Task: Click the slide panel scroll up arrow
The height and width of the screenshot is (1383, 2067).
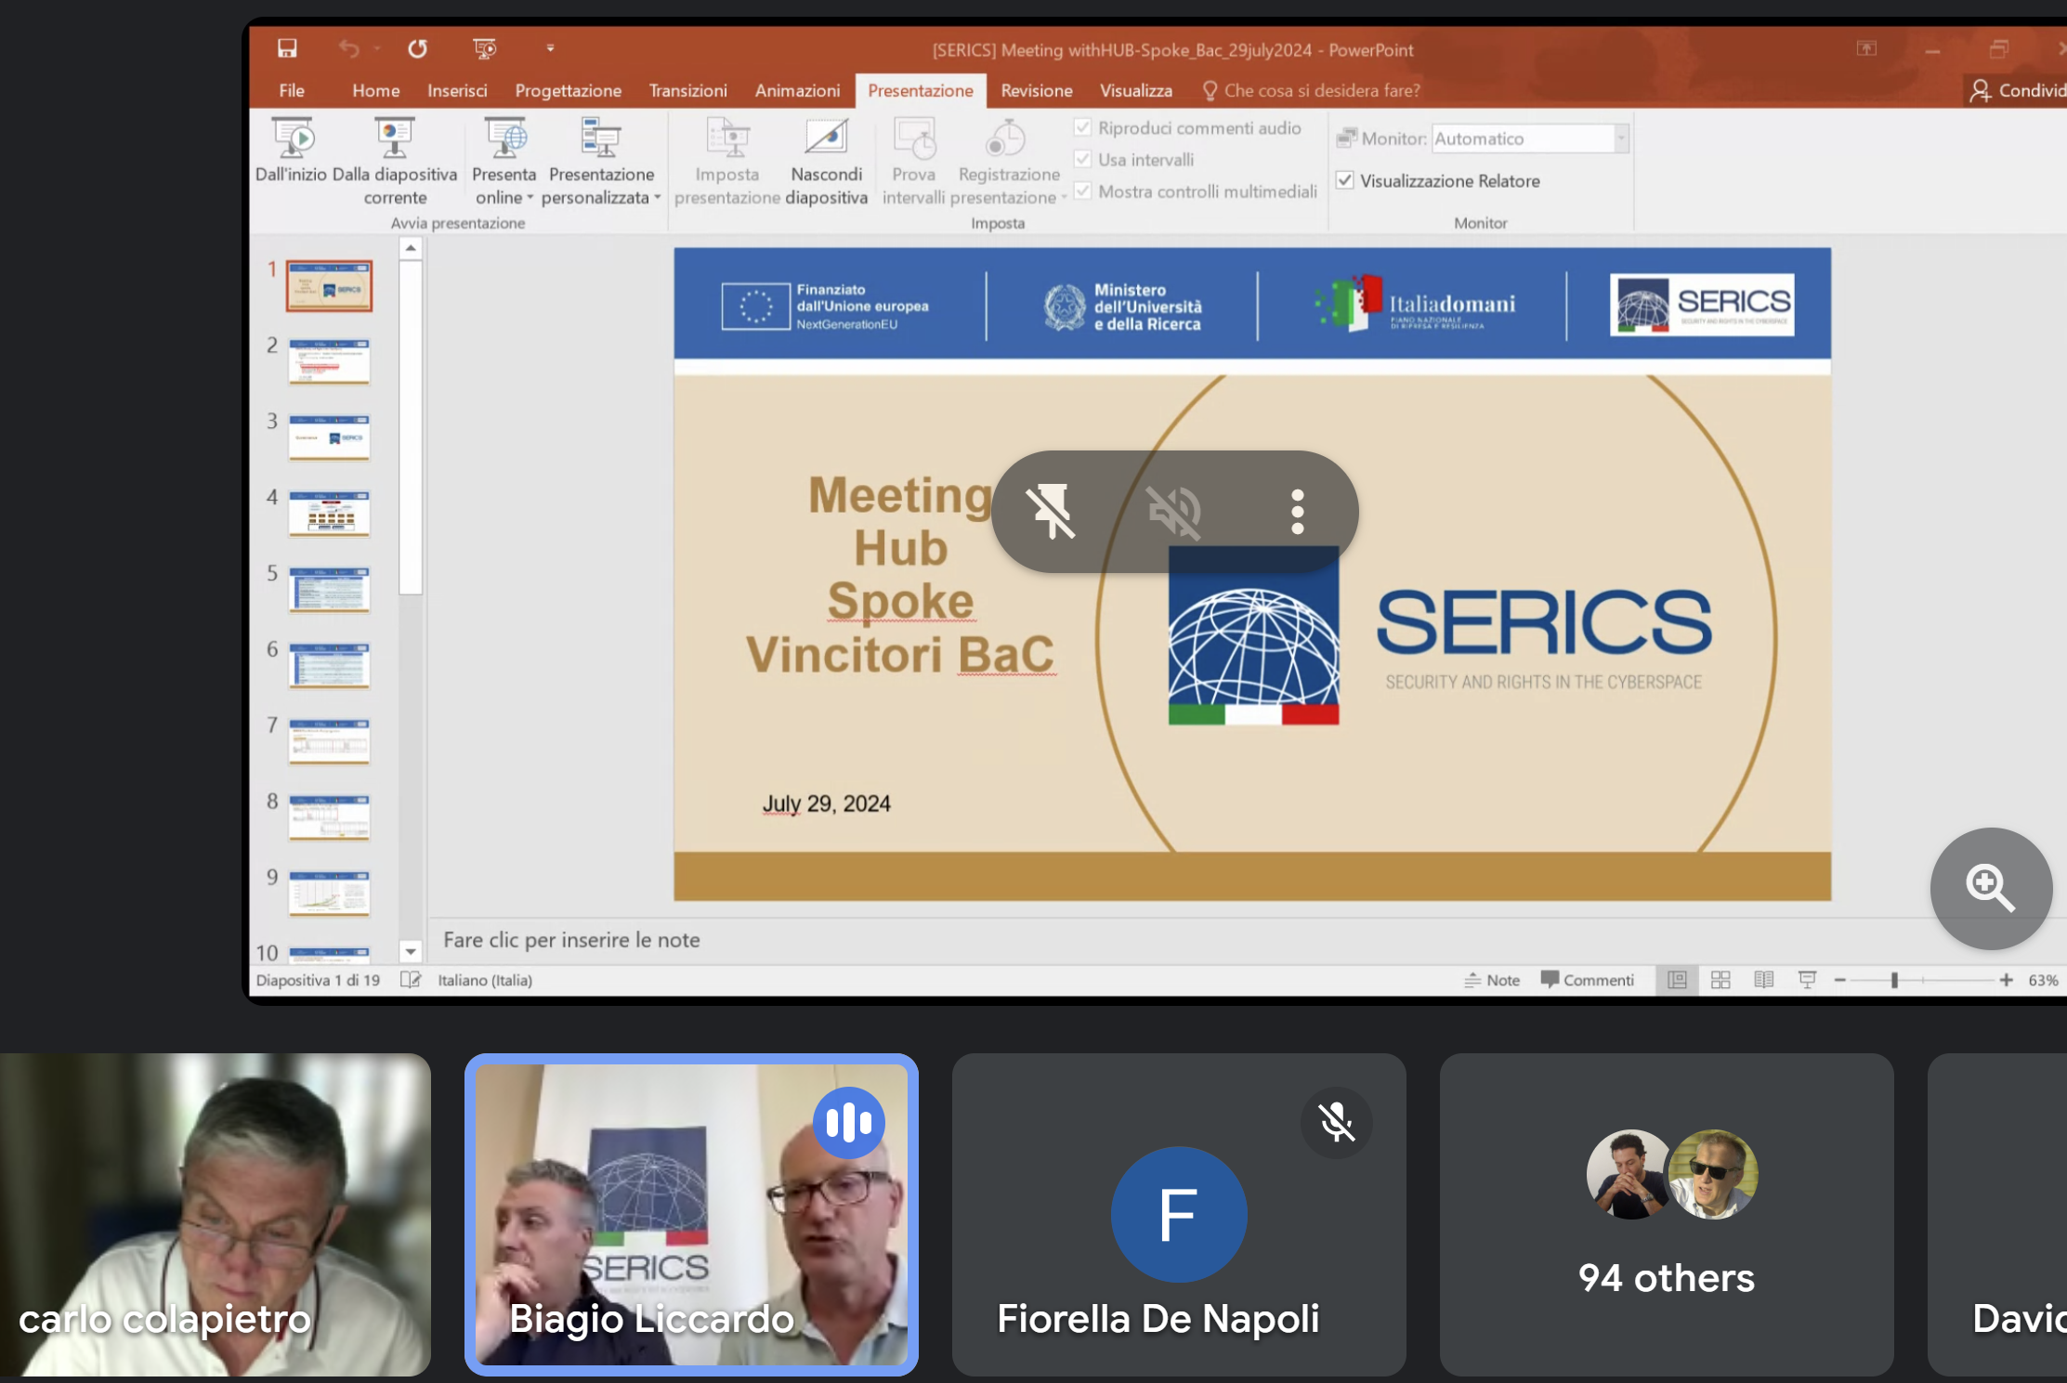Action: tap(410, 248)
